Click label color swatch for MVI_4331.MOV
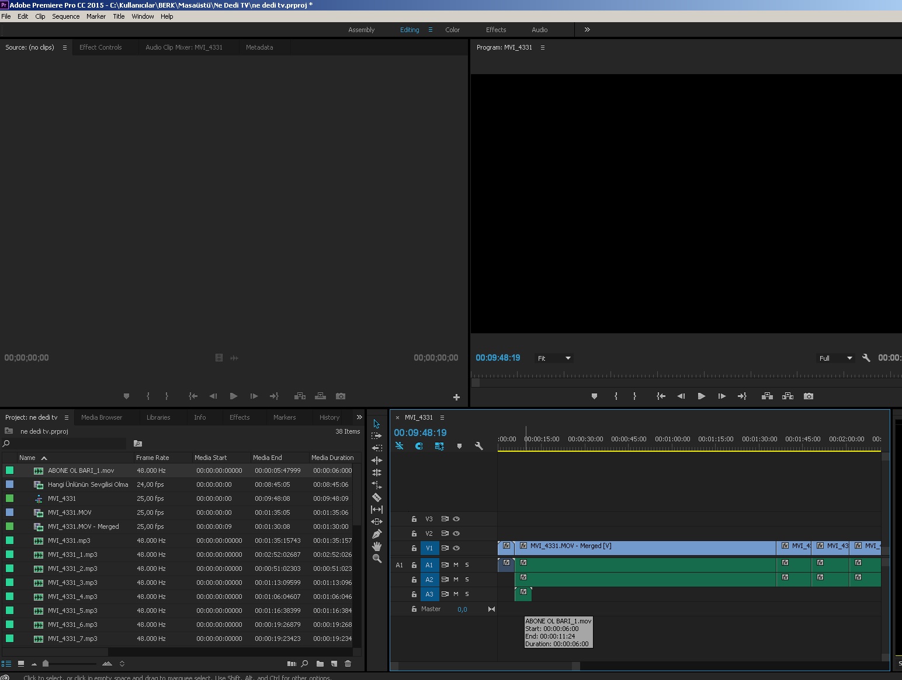This screenshot has height=680, width=902. (x=9, y=512)
